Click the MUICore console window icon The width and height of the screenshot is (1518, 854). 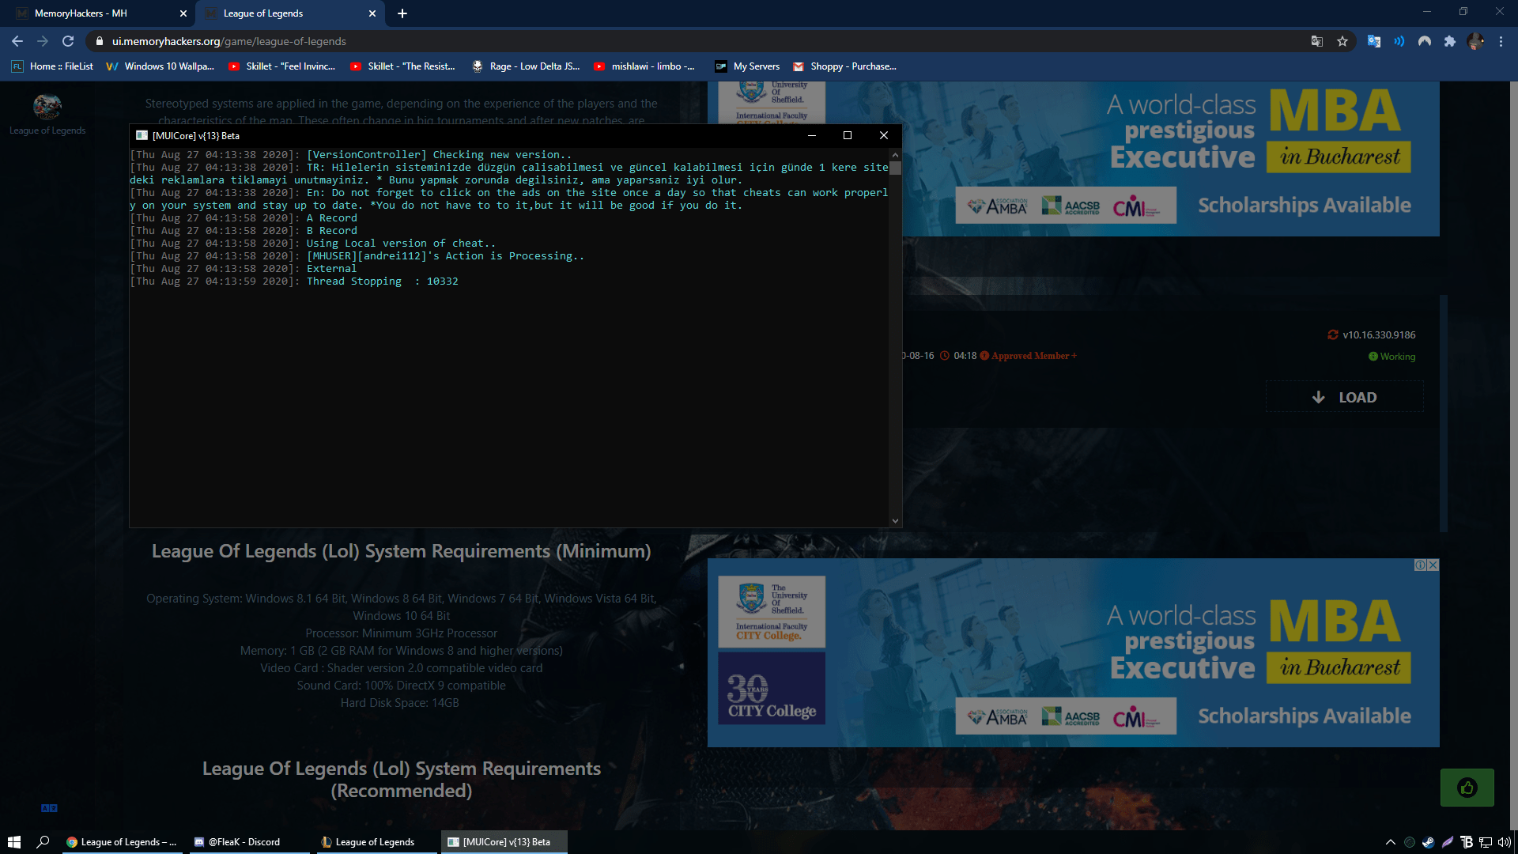coord(142,135)
